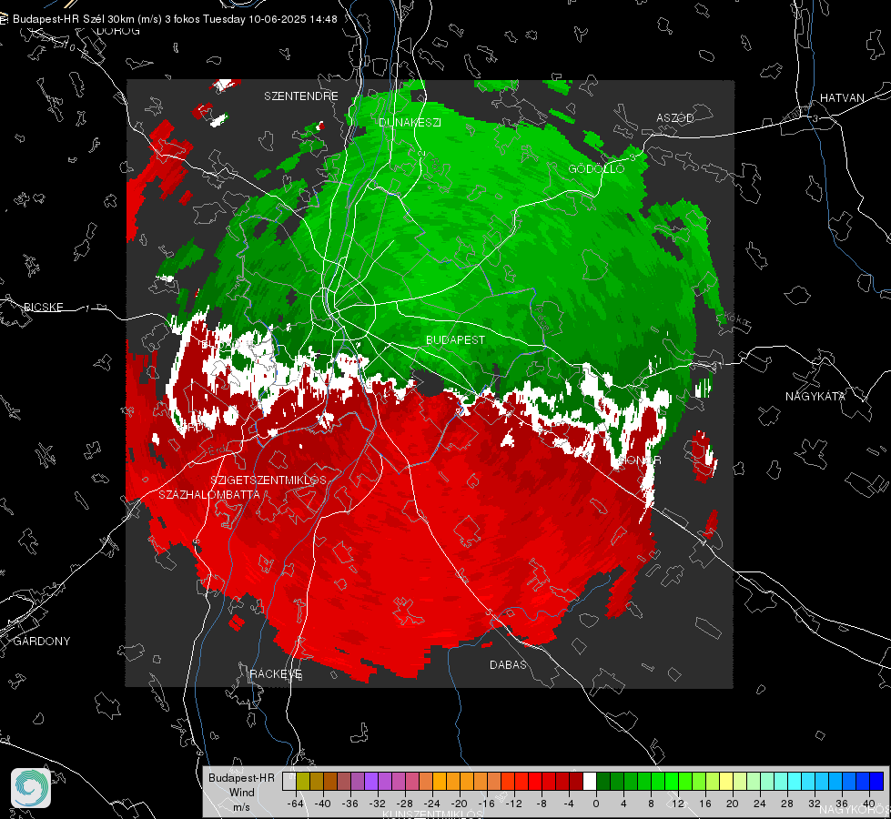This screenshot has height=819, width=891.
Task: Click the -16 legend value
Action: (486, 804)
